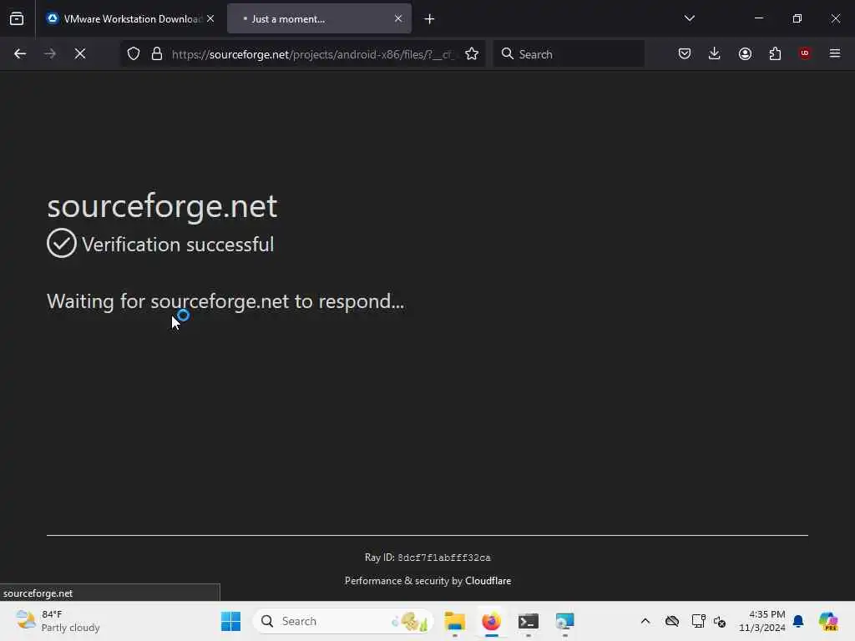Screen dimensions: 855x641
Task: Open clock and date 4:35 PM
Action: pos(761,621)
